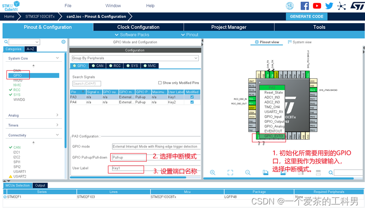This screenshot has width=365, height=210.
Task: Open the category settings gear icon
Action: (x=63, y=42)
